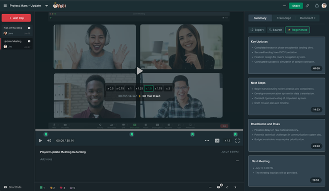329x191 pixels.
Task: Click 'Secured funding from XYZ Foundation' line
Action: pos(276,52)
